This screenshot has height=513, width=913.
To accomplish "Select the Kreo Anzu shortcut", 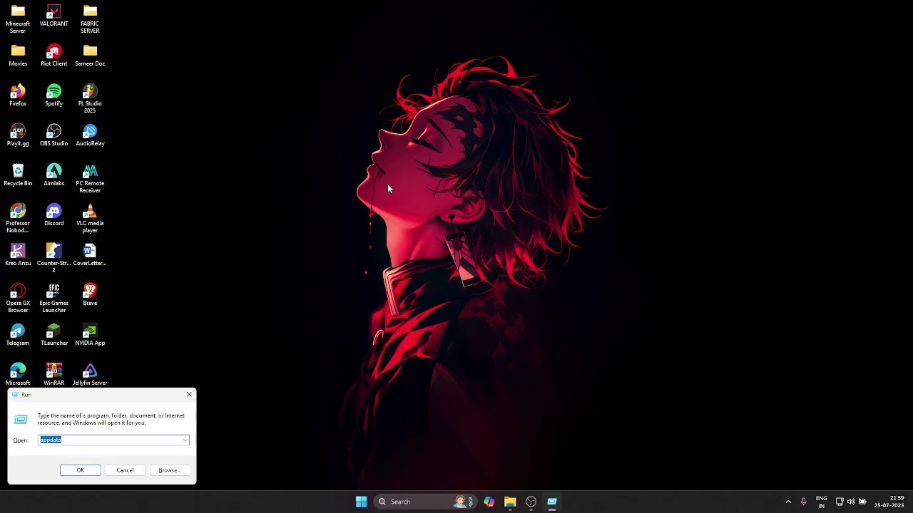I will [x=18, y=254].
